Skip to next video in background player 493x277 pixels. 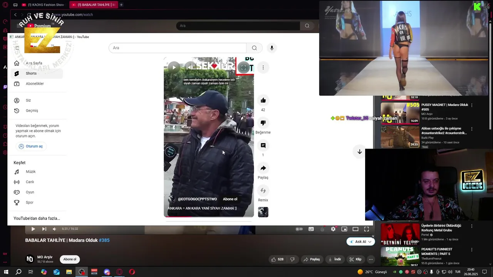coord(44,229)
